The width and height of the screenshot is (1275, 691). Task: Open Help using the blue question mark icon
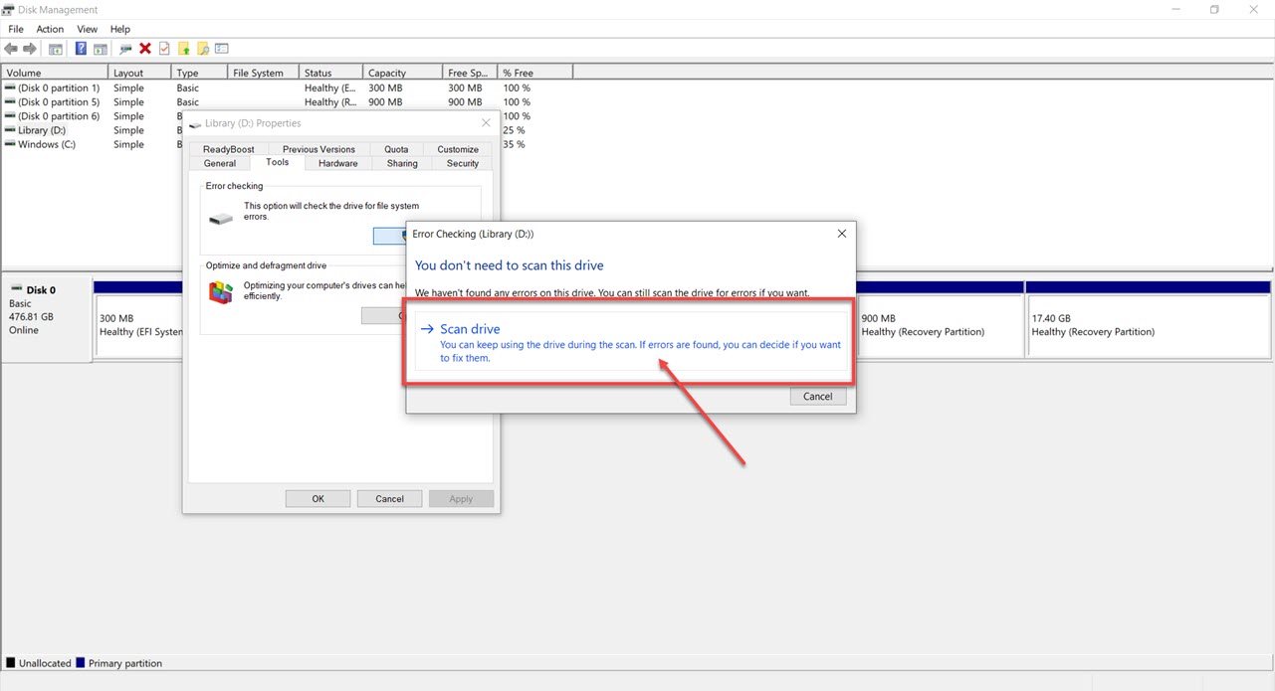coord(81,48)
